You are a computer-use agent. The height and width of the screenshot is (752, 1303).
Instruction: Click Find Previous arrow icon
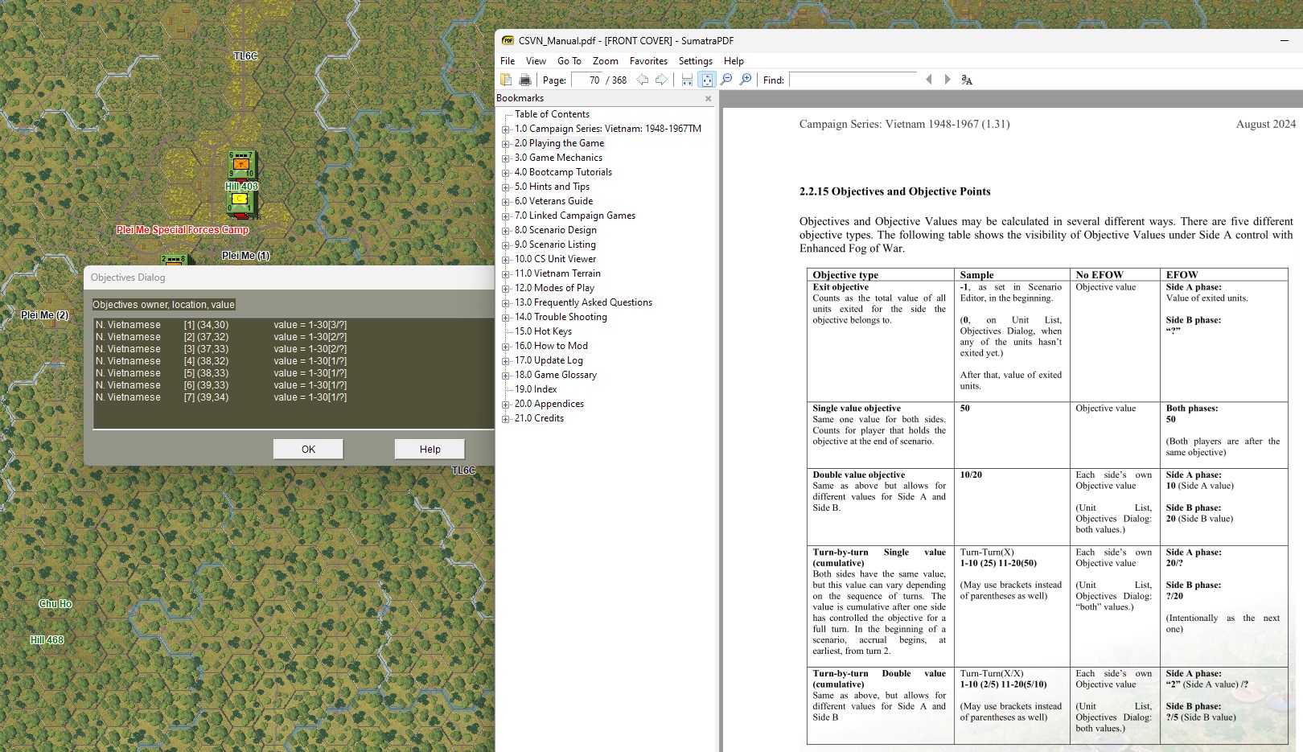point(929,80)
